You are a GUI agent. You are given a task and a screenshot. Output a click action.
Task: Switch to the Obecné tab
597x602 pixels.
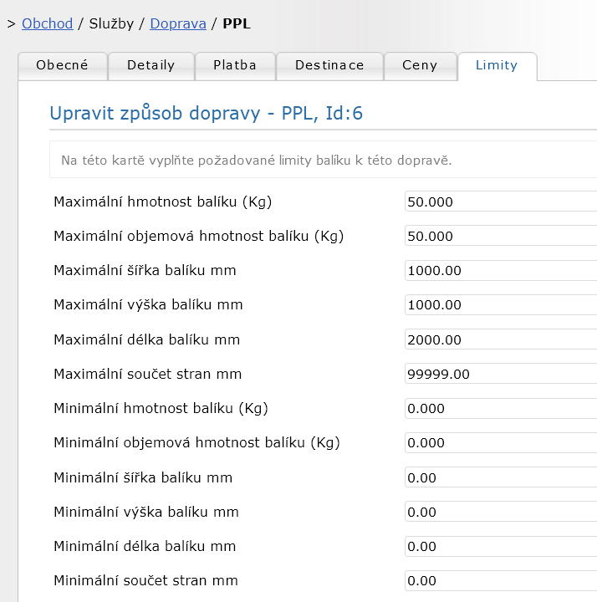coord(62,66)
